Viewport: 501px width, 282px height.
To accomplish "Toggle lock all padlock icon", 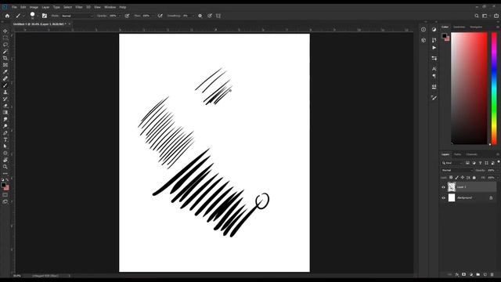I will pos(474,178).
